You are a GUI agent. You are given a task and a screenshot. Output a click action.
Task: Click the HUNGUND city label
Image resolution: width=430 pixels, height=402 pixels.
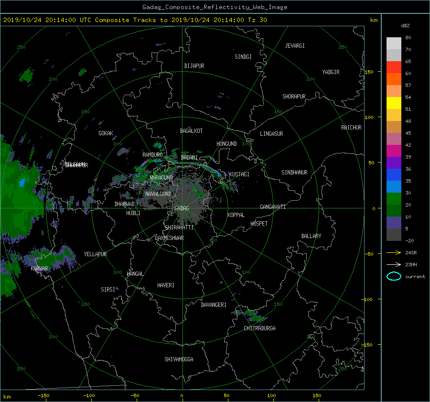(x=226, y=144)
